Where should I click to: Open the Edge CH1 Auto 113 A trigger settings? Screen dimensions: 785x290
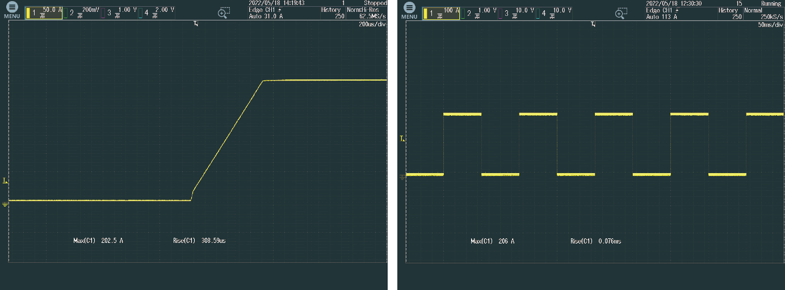point(662,13)
